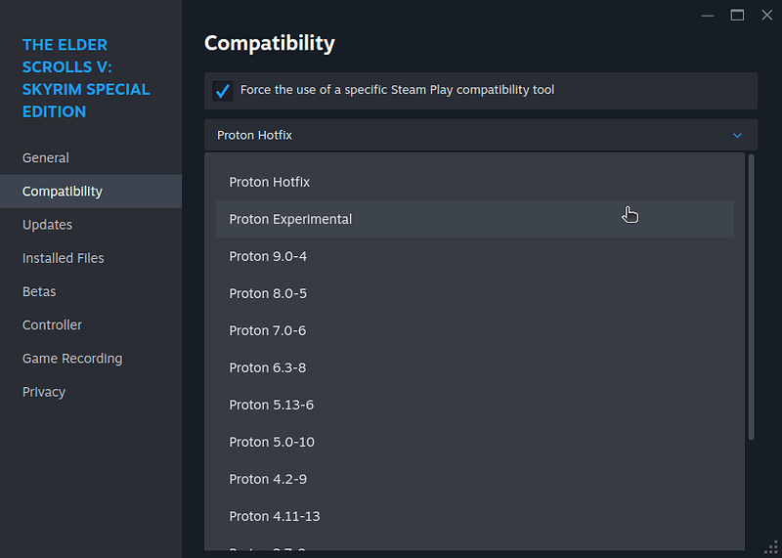Select Proton 4.2-9 option
Viewport: 782px width, 558px height.
point(474,479)
